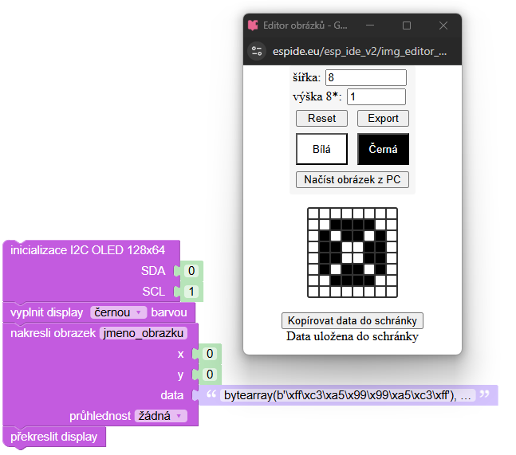The height and width of the screenshot is (455, 516).
Task: Edit the y coordinate value block
Action: click(x=210, y=375)
